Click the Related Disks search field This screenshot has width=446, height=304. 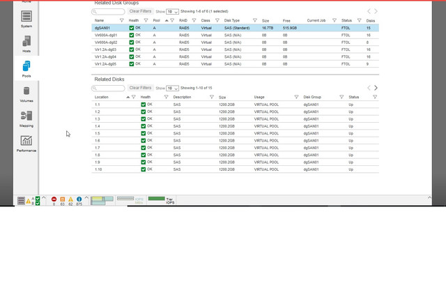click(108, 89)
